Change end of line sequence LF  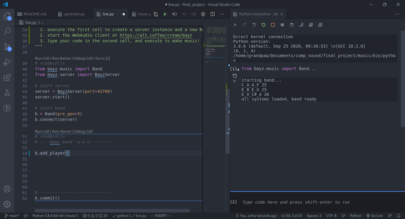(343, 216)
